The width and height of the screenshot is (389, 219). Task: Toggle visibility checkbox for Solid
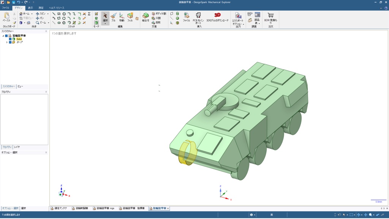(x=10, y=39)
